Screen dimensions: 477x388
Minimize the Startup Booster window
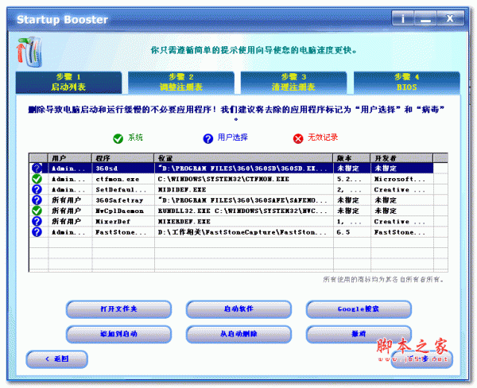425,18
